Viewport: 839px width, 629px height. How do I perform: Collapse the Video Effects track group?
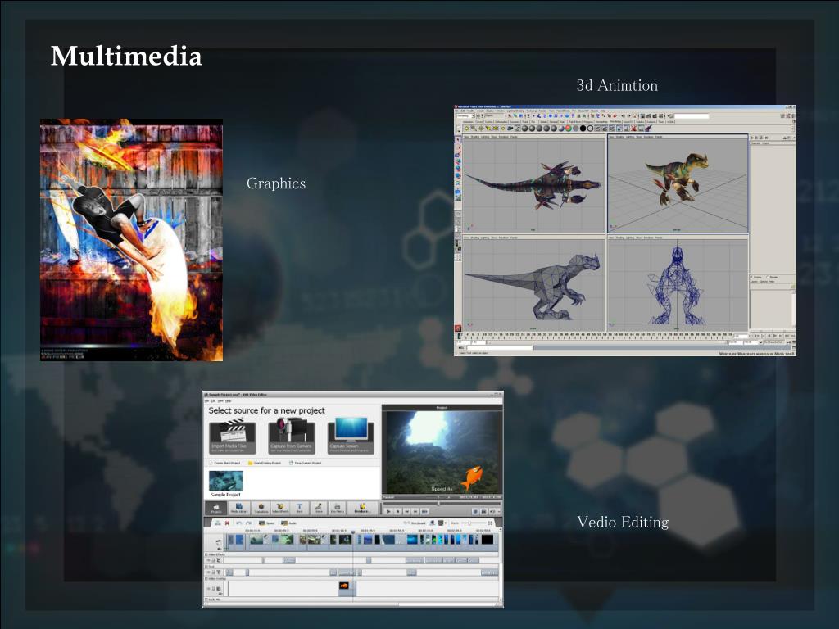click(x=206, y=554)
